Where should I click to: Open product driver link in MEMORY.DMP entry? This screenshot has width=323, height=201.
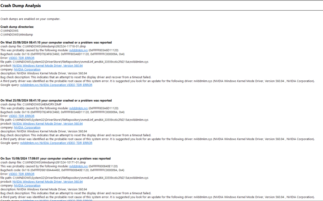tap(47, 124)
